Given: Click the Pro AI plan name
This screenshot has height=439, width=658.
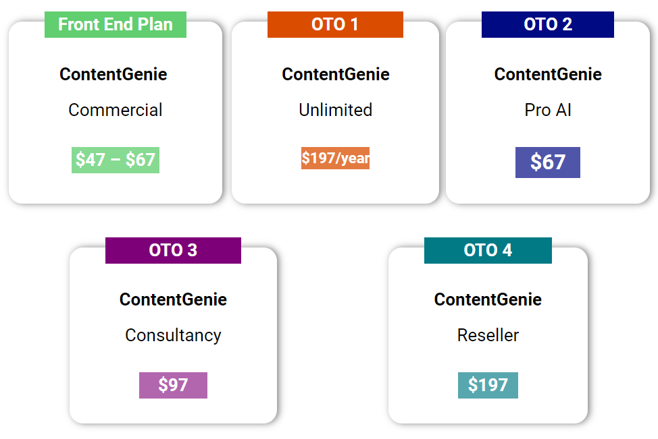Looking at the screenshot, I should pos(548,110).
